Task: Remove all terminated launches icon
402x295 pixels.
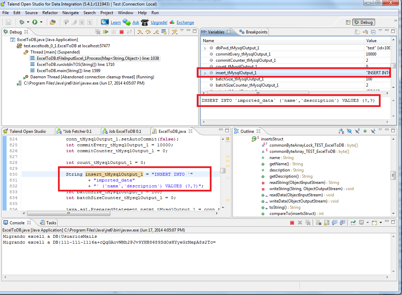Action: click(98, 32)
